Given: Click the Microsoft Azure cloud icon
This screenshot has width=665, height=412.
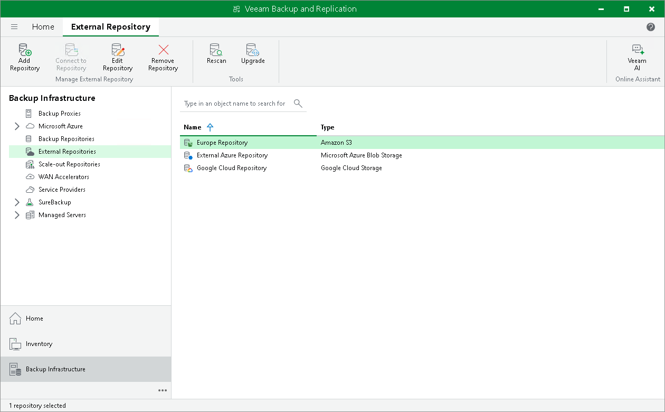Looking at the screenshot, I should pyautogui.click(x=30, y=126).
